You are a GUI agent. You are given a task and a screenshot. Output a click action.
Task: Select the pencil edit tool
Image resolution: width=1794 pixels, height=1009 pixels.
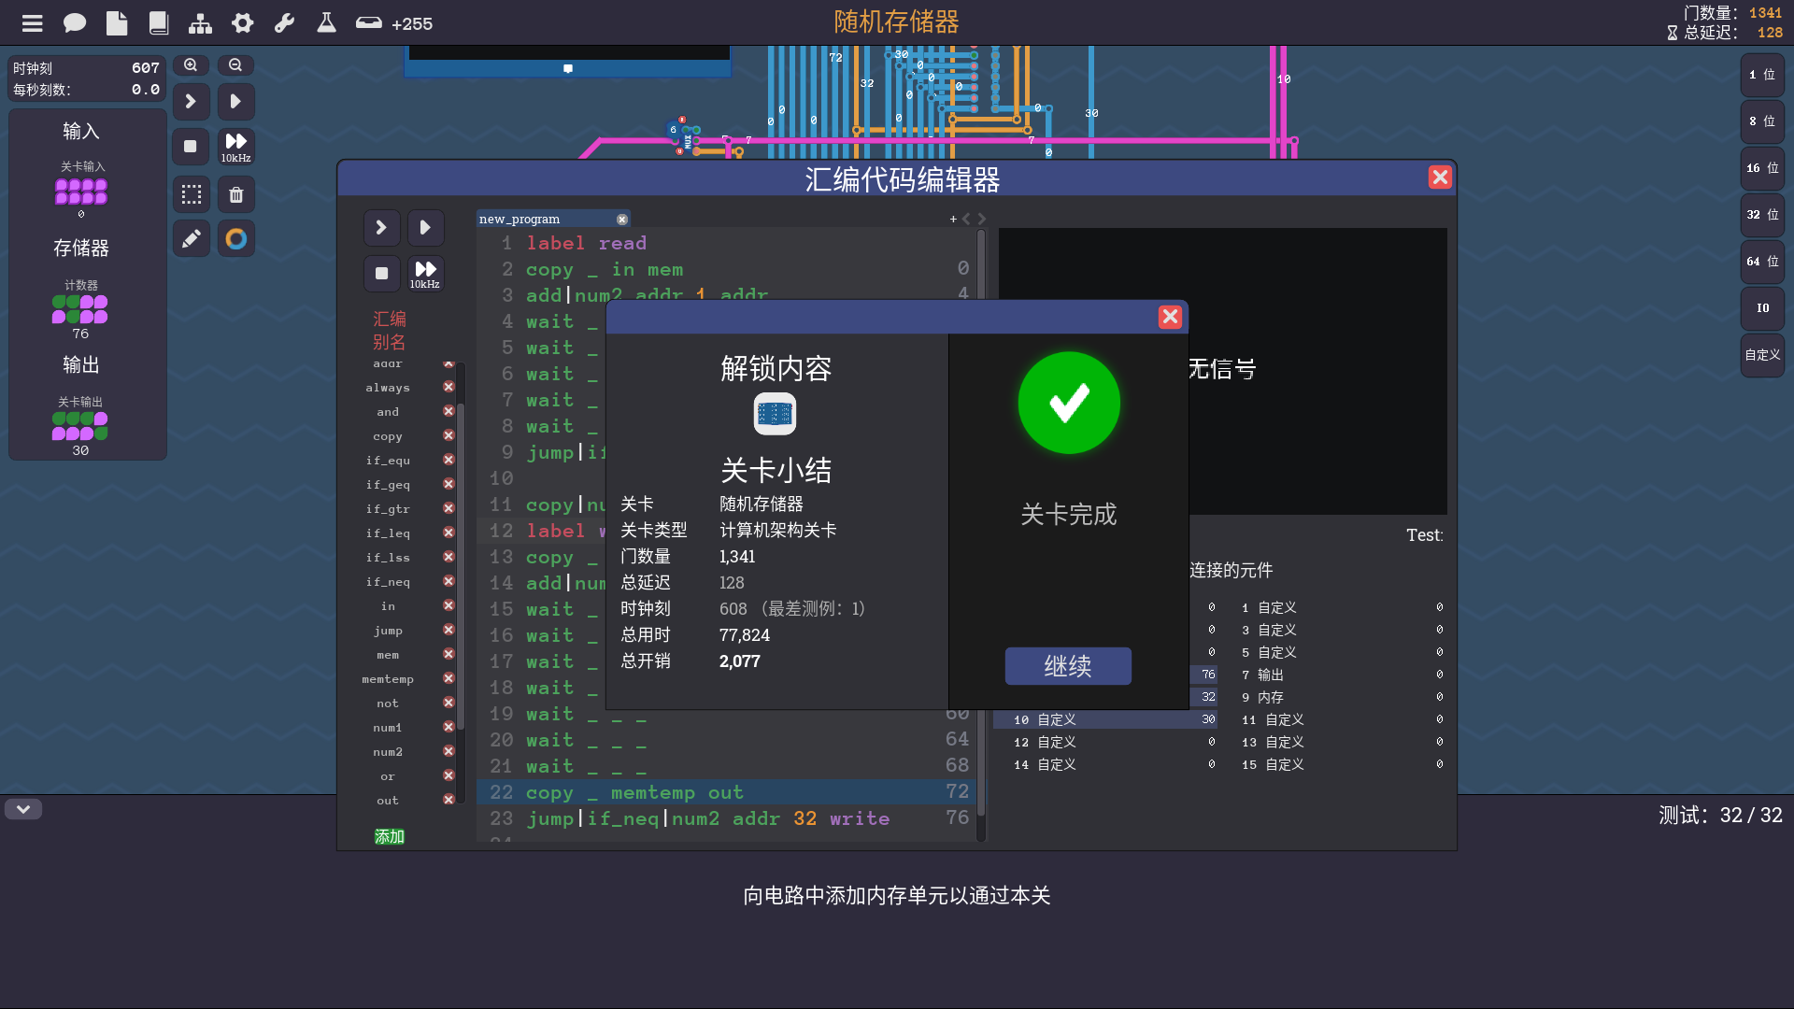pyautogui.click(x=192, y=239)
